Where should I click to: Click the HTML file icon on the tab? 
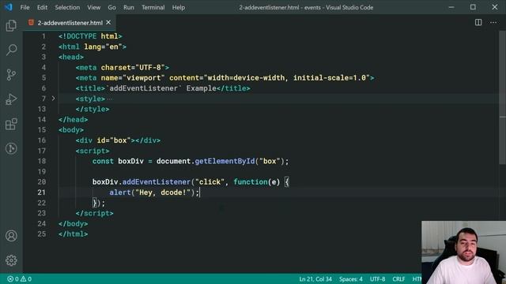coord(31,23)
